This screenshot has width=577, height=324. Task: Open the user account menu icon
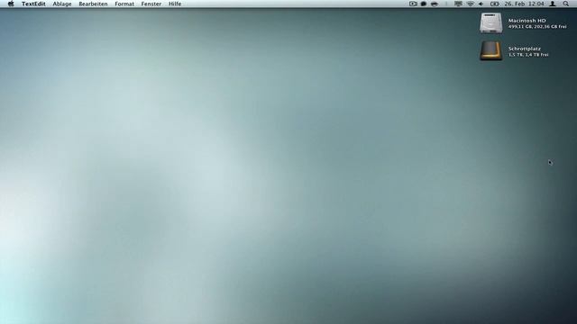pyautogui.click(x=553, y=4)
